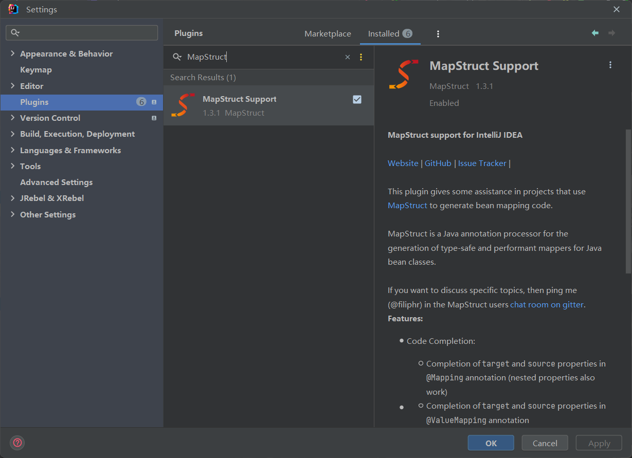Click the large MapStruct logo in details pane
The height and width of the screenshot is (458, 632).
404,75
